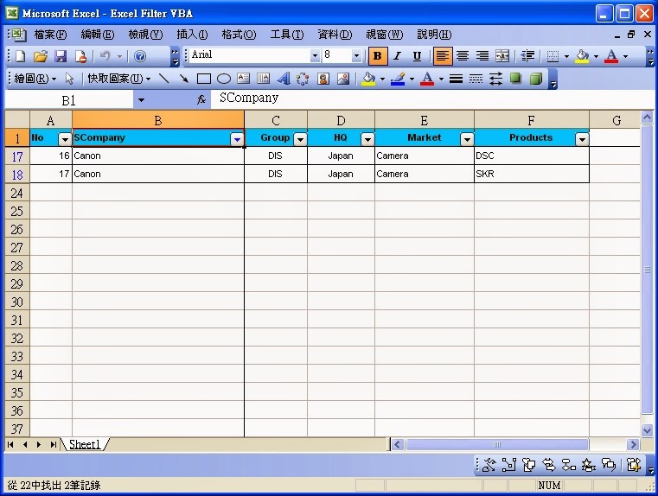The width and height of the screenshot is (658, 496).
Task: Open the HQ column filter dropdown
Action: coord(367,139)
